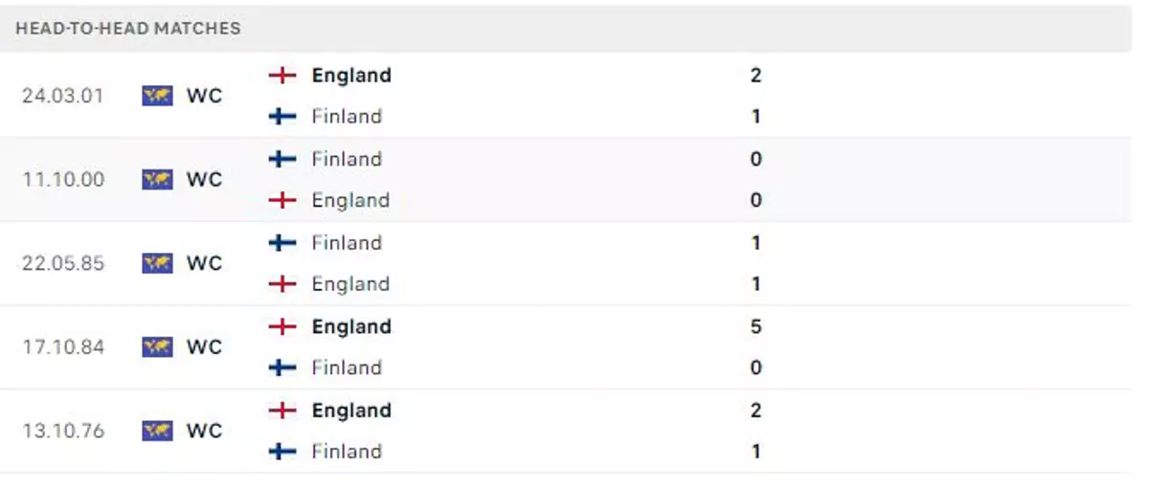Open England team in the 13.10.76 match
1149x489 pixels.
tap(351, 411)
